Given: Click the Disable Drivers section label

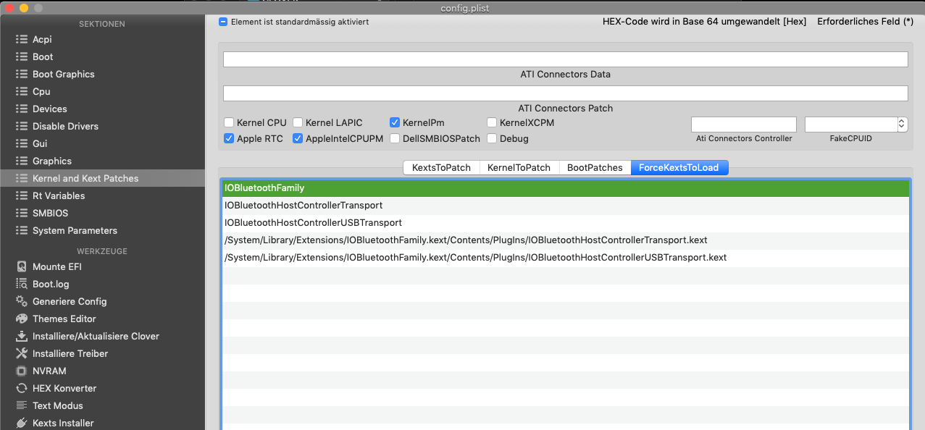Looking at the screenshot, I should (x=65, y=126).
